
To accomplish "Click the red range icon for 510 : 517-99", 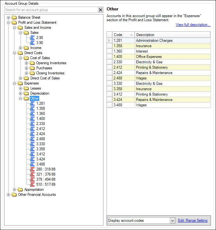I will tap(32, 184).
